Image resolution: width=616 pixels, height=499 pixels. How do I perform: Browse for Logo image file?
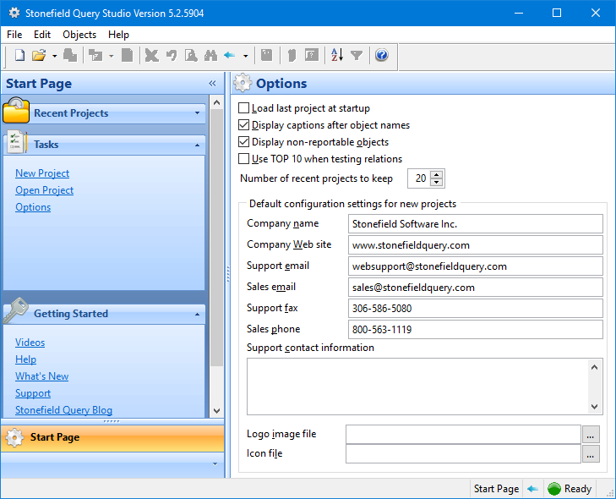click(x=591, y=434)
